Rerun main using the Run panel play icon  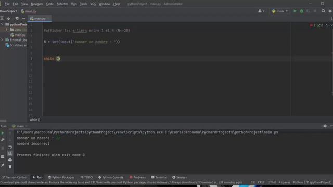(3, 133)
